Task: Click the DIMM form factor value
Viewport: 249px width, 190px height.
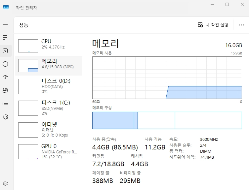Action: 206,151
